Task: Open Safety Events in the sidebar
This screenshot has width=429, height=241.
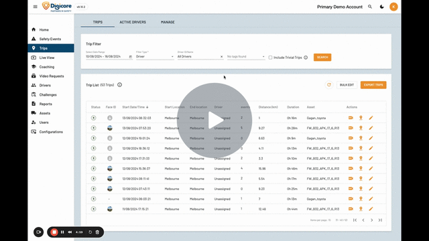Action: pos(51,39)
